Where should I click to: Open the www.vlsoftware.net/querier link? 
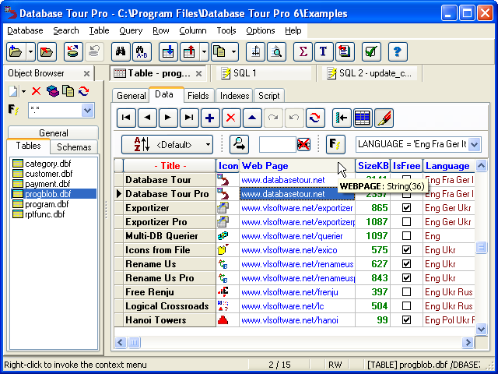click(292, 236)
